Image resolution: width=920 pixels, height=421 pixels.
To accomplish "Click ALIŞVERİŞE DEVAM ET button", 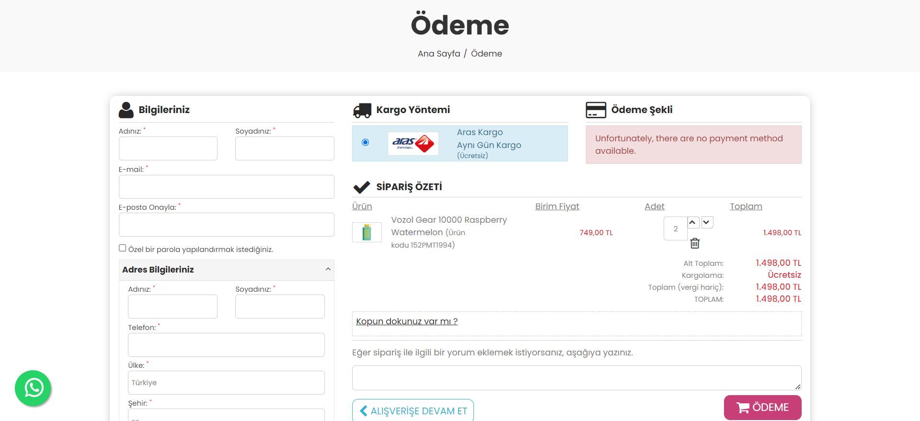I will point(413,410).
